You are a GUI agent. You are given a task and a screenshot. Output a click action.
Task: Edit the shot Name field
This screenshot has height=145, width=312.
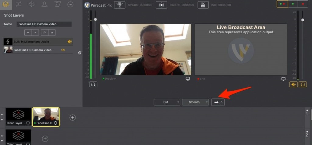pyautogui.click(x=44, y=24)
